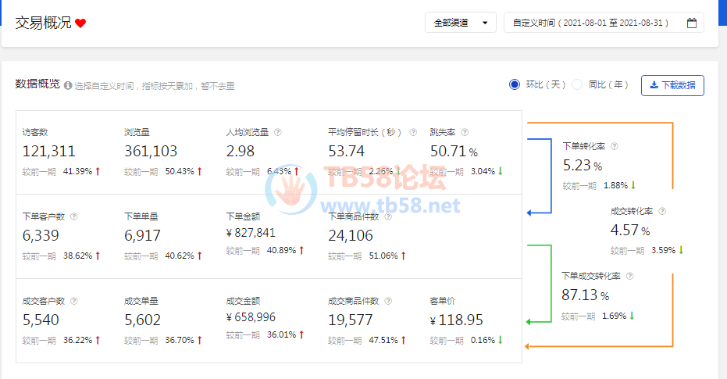Click the 交易概况 page title
Image resolution: width=727 pixels, height=379 pixels.
pyautogui.click(x=43, y=23)
